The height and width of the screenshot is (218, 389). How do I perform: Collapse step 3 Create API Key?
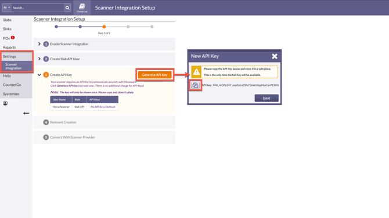click(39, 75)
